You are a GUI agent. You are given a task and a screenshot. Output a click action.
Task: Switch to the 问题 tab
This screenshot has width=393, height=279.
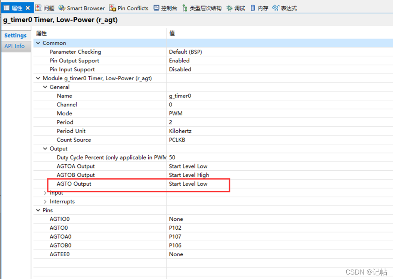coord(49,8)
